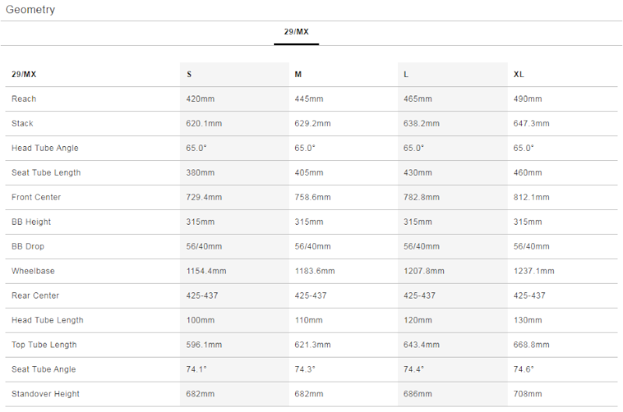Click the Top Tube Length value 643.4mm
The image size is (623, 412).
421,344
